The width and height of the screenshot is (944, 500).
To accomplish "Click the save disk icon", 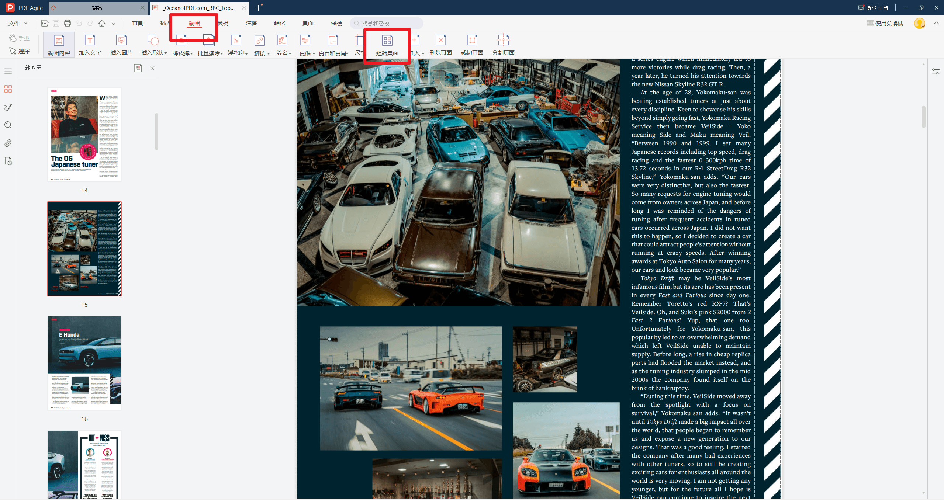I will tap(56, 23).
